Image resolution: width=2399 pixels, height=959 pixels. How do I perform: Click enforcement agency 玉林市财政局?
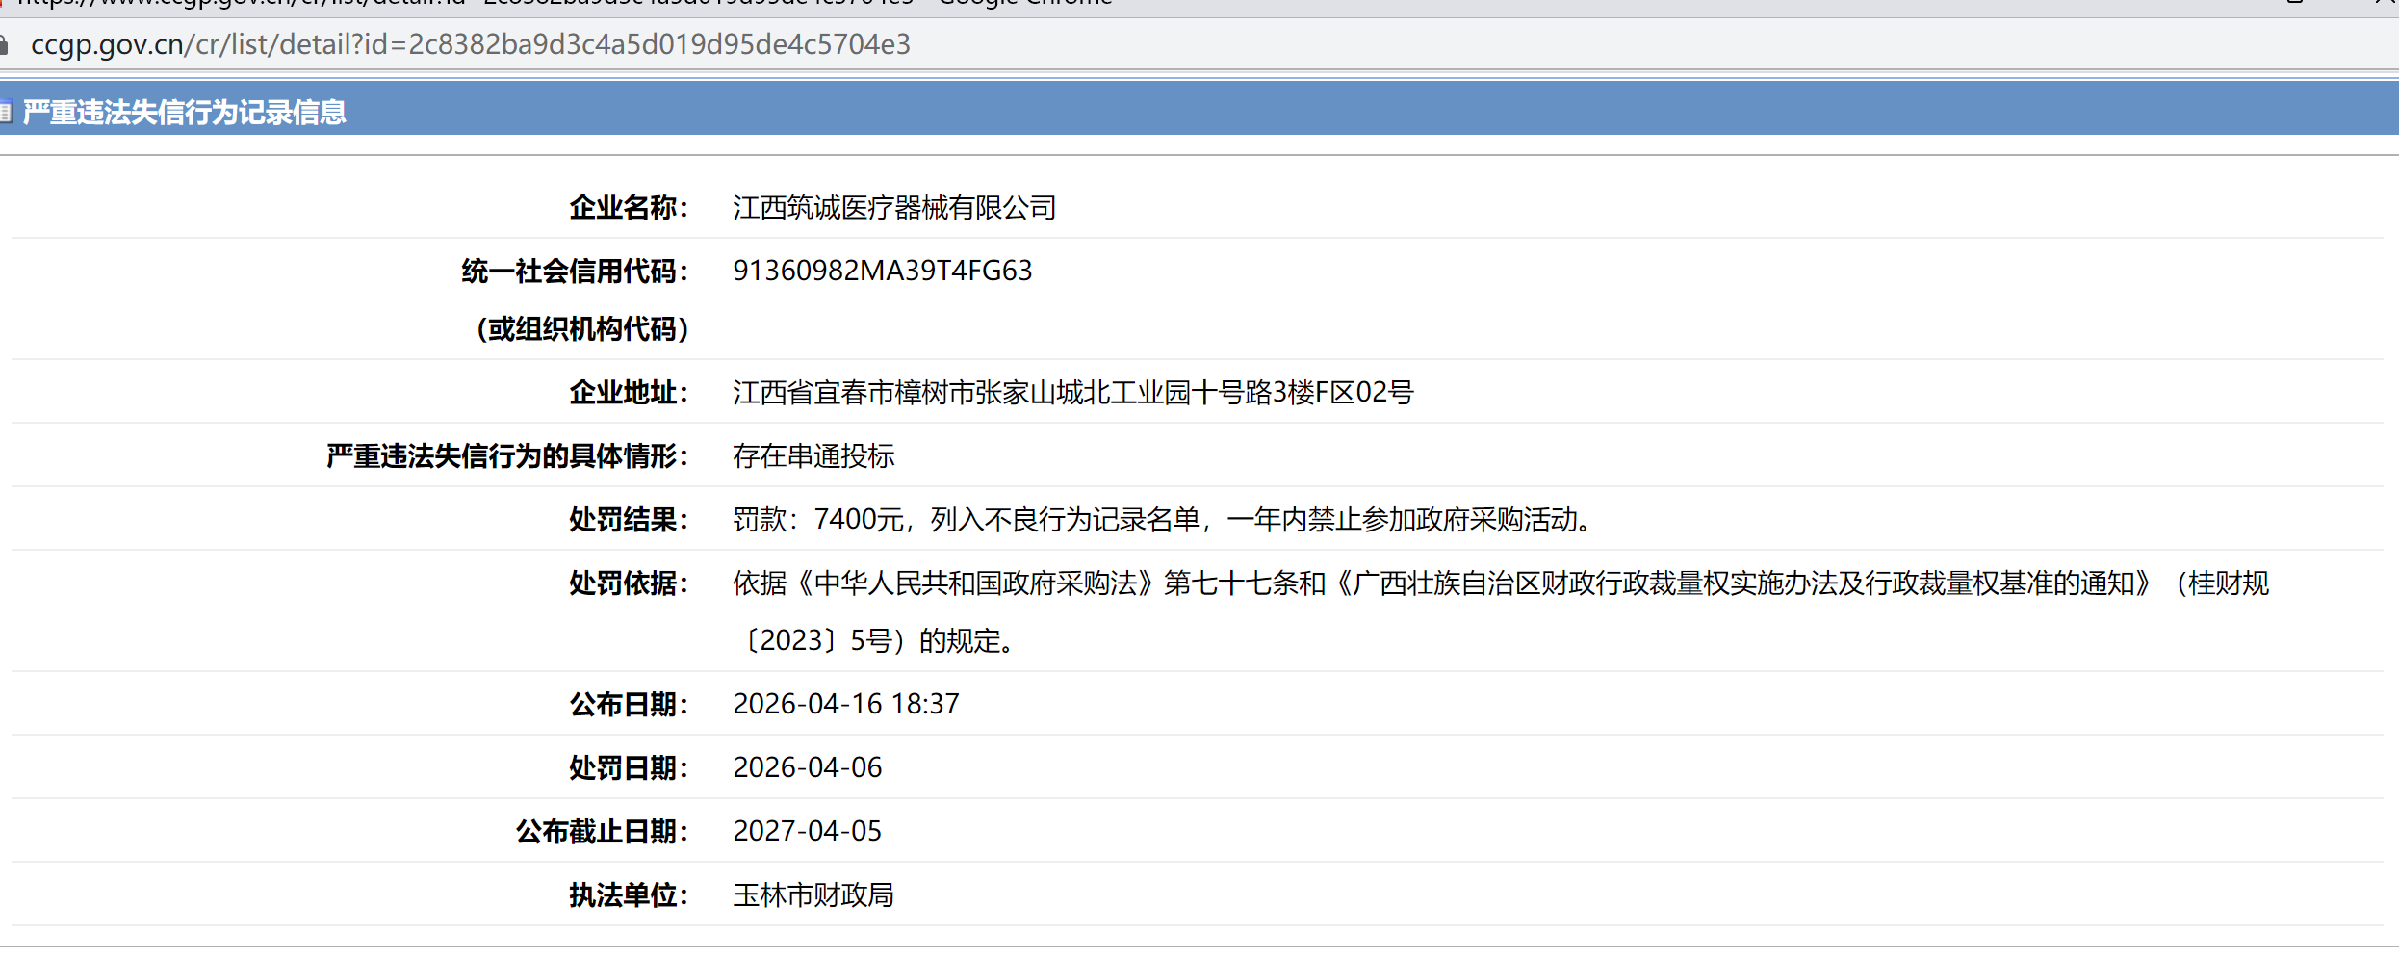(813, 895)
